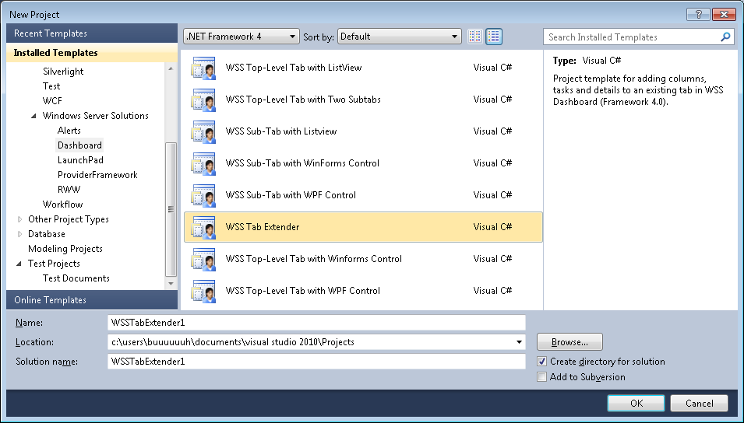Uncheck Create directory for solution

point(542,362)
